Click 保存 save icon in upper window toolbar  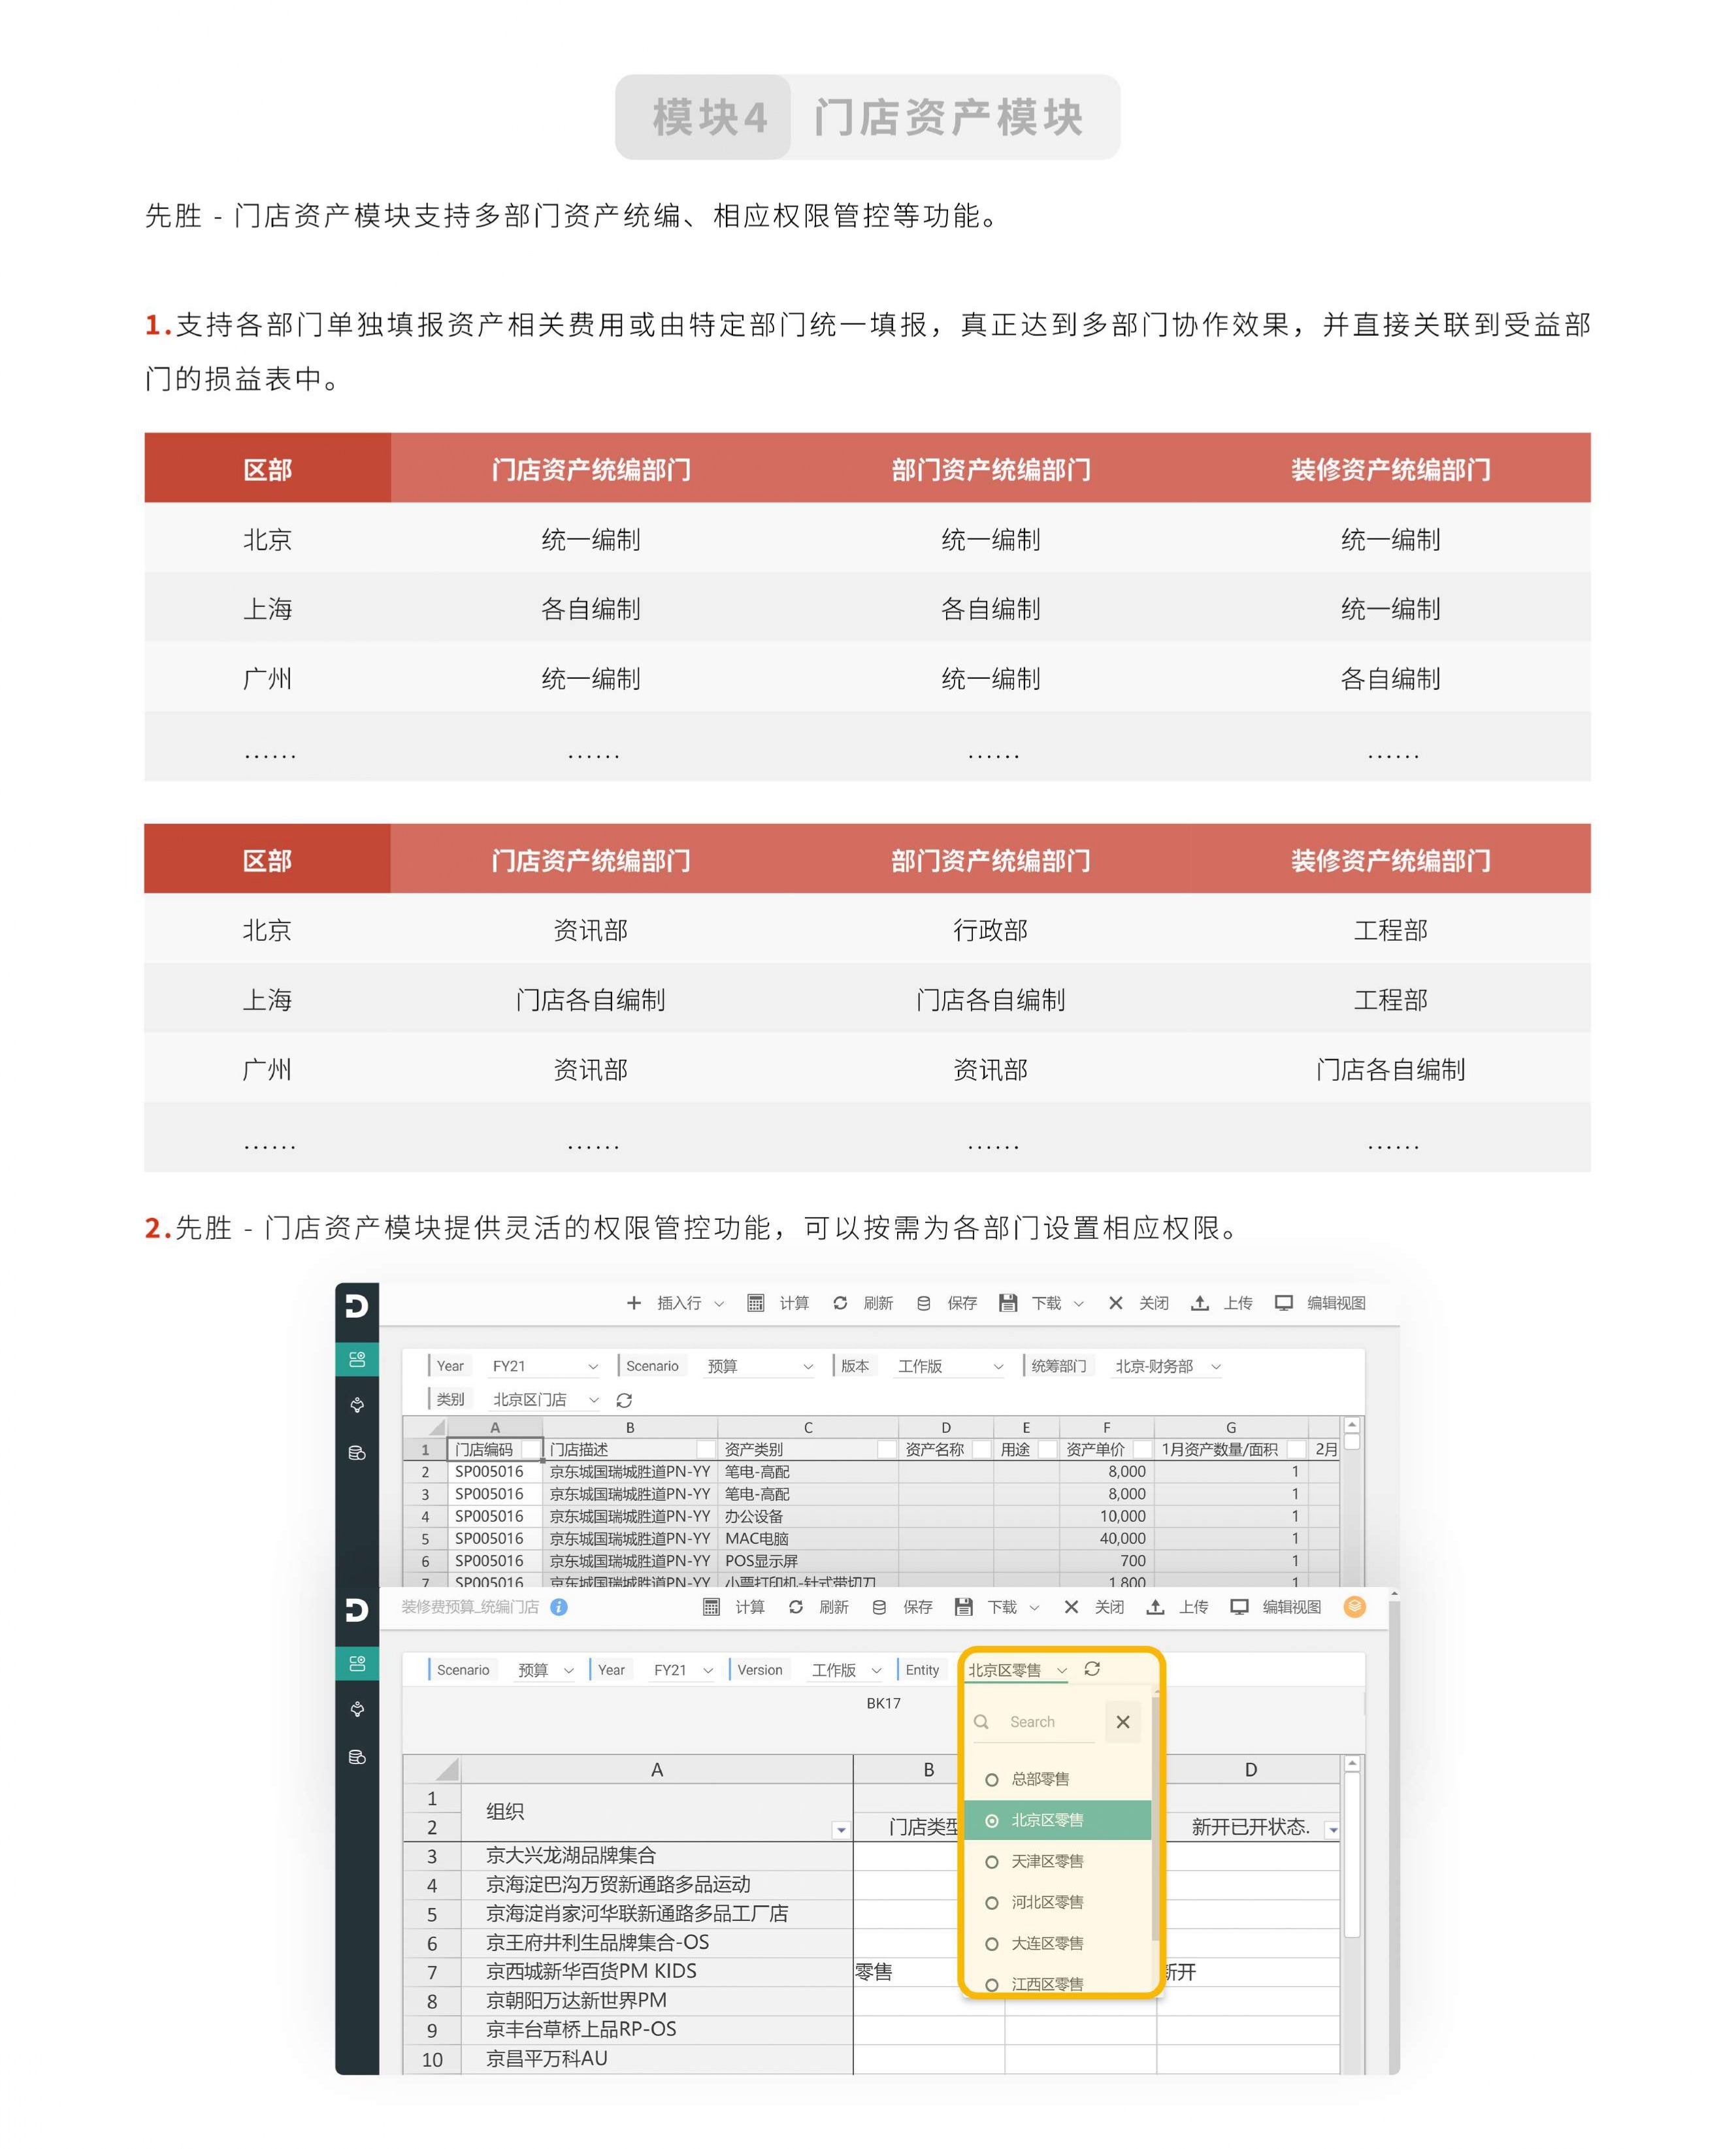point(924,1302)
